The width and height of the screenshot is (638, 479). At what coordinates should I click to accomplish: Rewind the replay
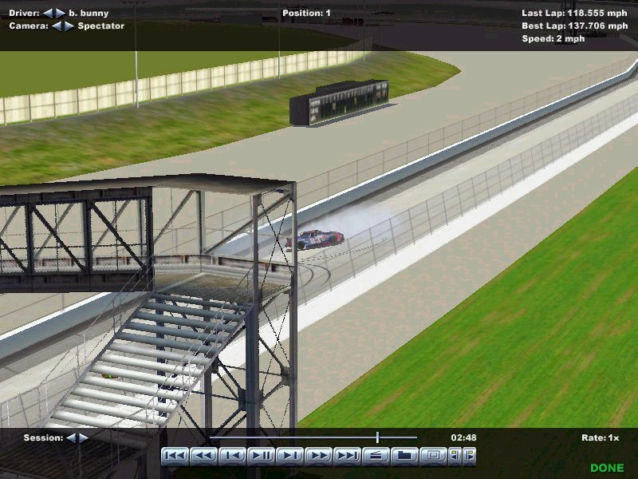pyautogui.click(x=203, y=456)
